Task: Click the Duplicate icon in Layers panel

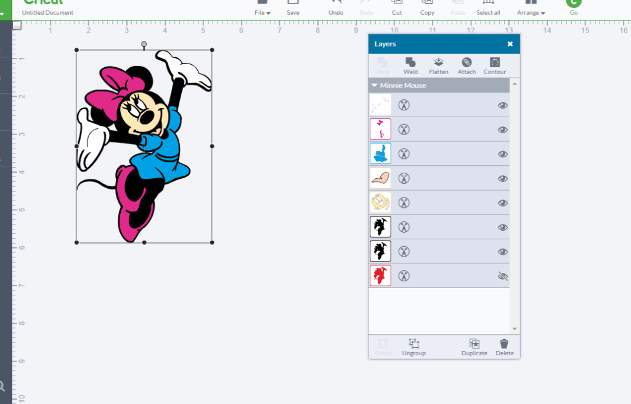Action: point(474,343)
